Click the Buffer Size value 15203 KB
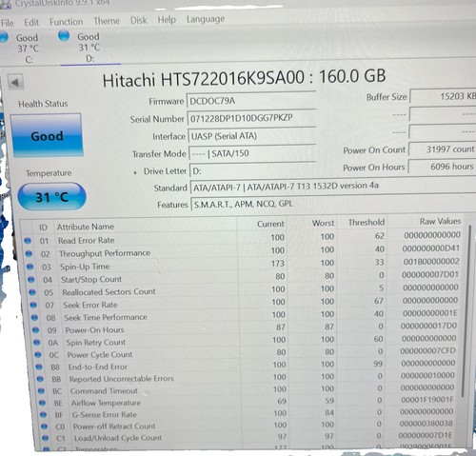Viewport: 476px width, 456px height. (x=443, y=96)
